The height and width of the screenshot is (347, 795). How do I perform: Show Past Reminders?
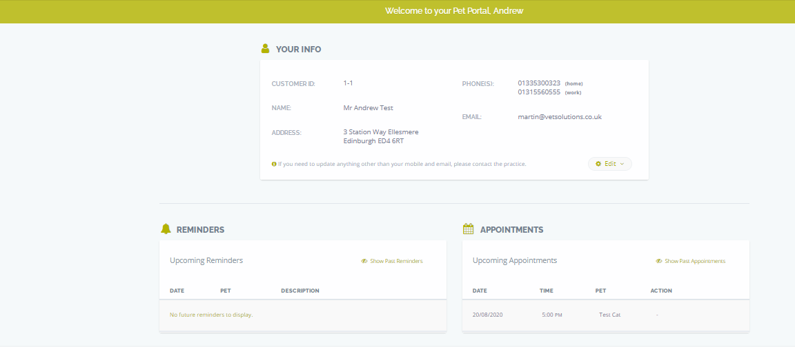click(392, 261)
